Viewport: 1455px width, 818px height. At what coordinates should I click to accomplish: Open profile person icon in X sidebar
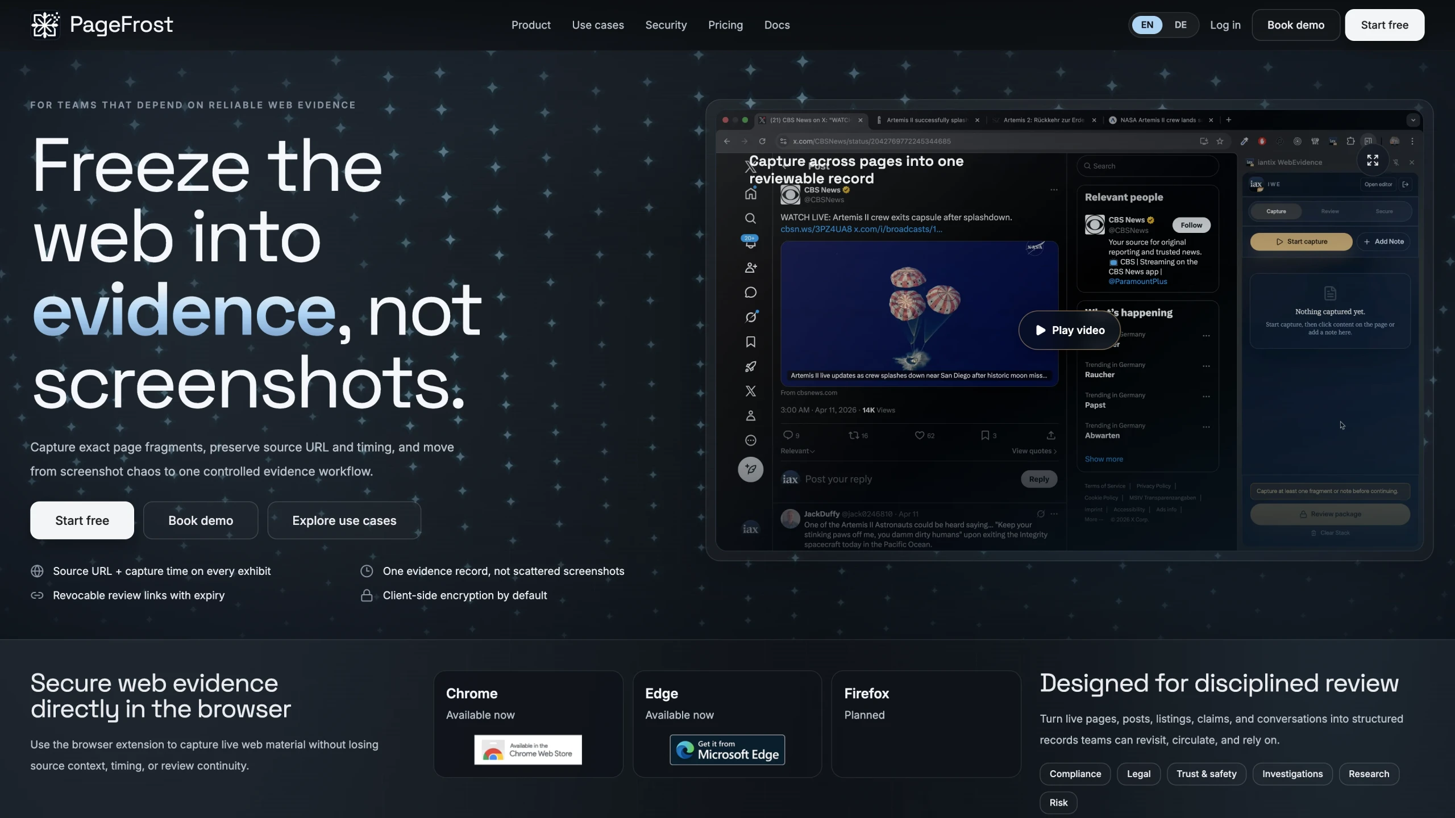[750, 416]
